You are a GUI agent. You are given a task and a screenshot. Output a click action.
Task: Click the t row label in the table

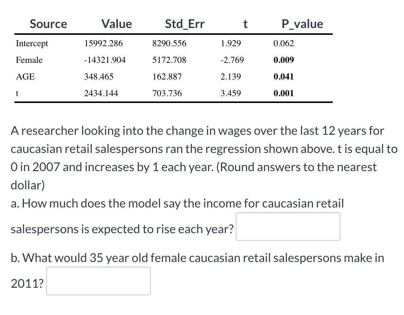[17, 93]
